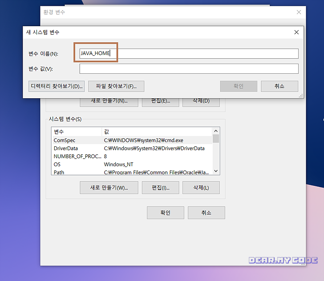
Task: Click the 값 column header
Action: tap(157, 132)
